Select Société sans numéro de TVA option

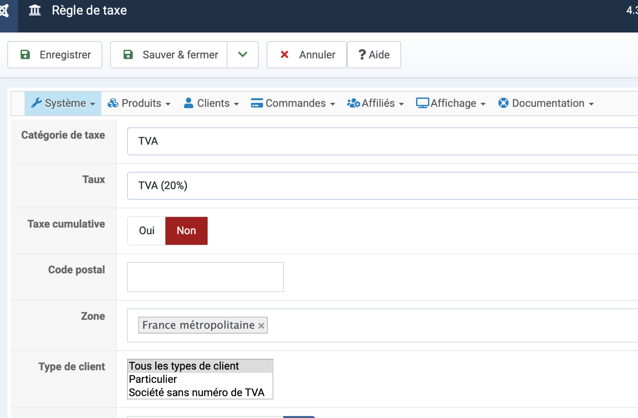pyautogui.click(x=196, y=392)
